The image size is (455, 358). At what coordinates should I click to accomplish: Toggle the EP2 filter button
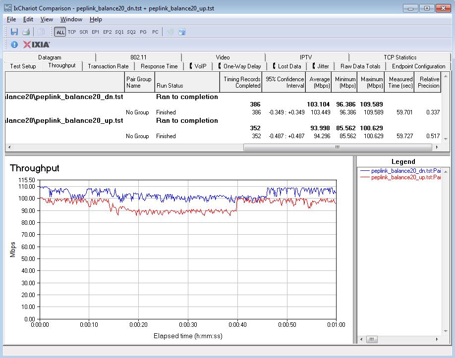click(108, 32)
